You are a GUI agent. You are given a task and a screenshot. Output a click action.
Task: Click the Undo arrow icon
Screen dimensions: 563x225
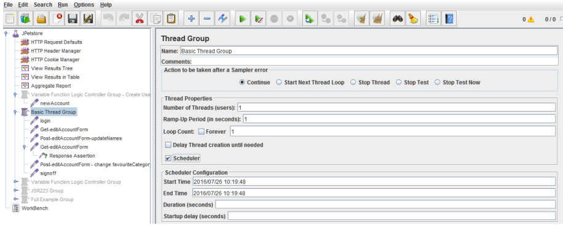coord(108,18)
